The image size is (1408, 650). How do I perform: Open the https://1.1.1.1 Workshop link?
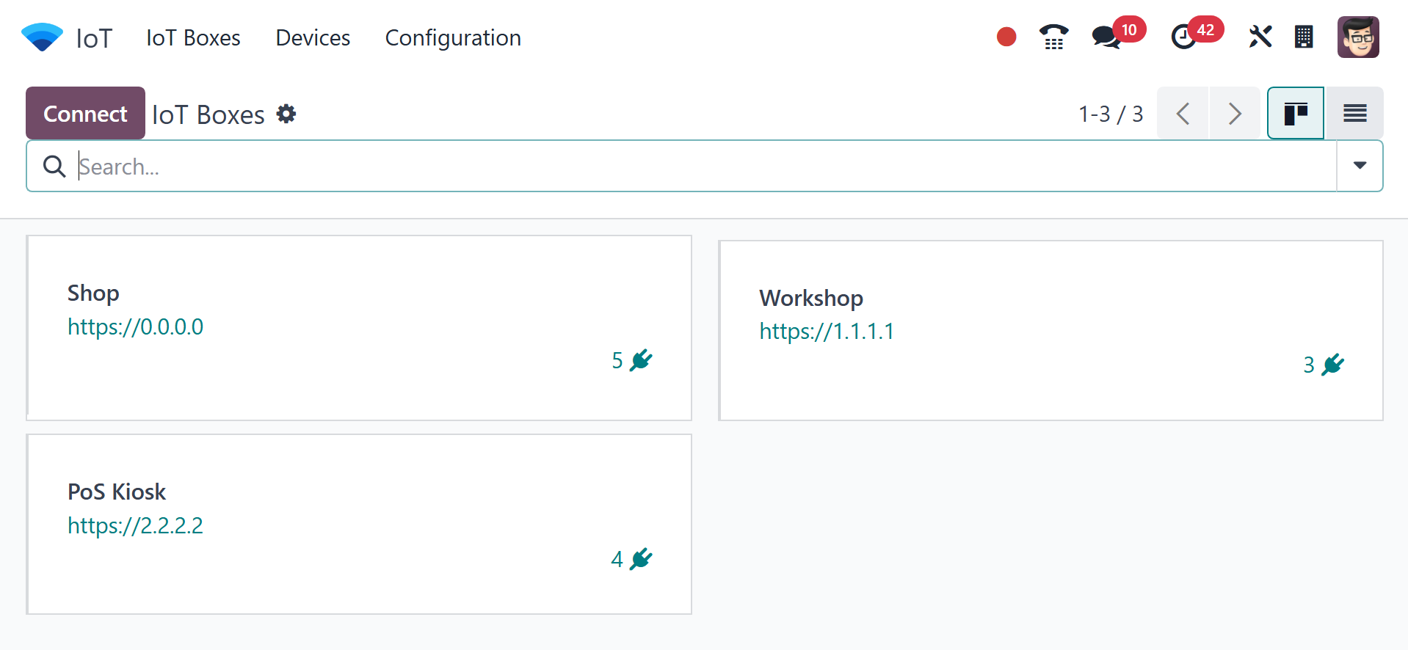[827, 332]
